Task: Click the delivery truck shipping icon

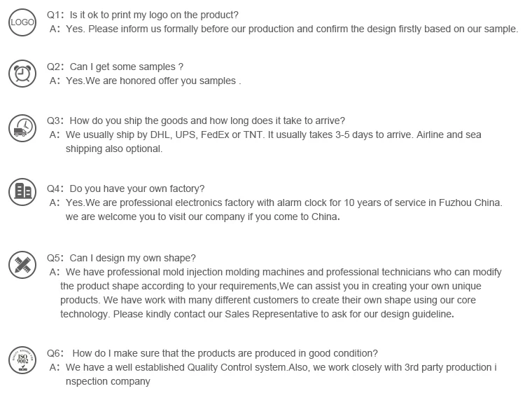Action: [x=21, y=128]
